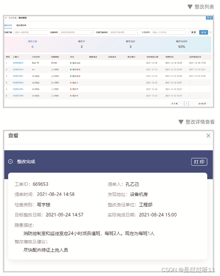Image resolution: width=220 pixels, height=276 pixels.
Task: Click the 整改完成 statistic label in summary
Action: 131,41
